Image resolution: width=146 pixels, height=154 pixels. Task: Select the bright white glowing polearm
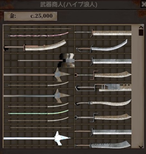37,138
